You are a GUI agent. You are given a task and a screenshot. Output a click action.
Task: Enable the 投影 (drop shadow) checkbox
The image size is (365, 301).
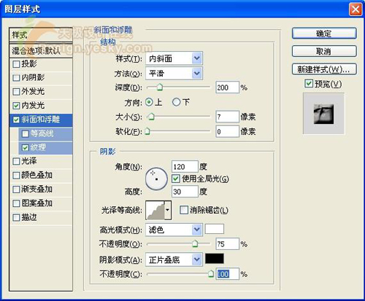pyautogui.click(x=16, y=64)
